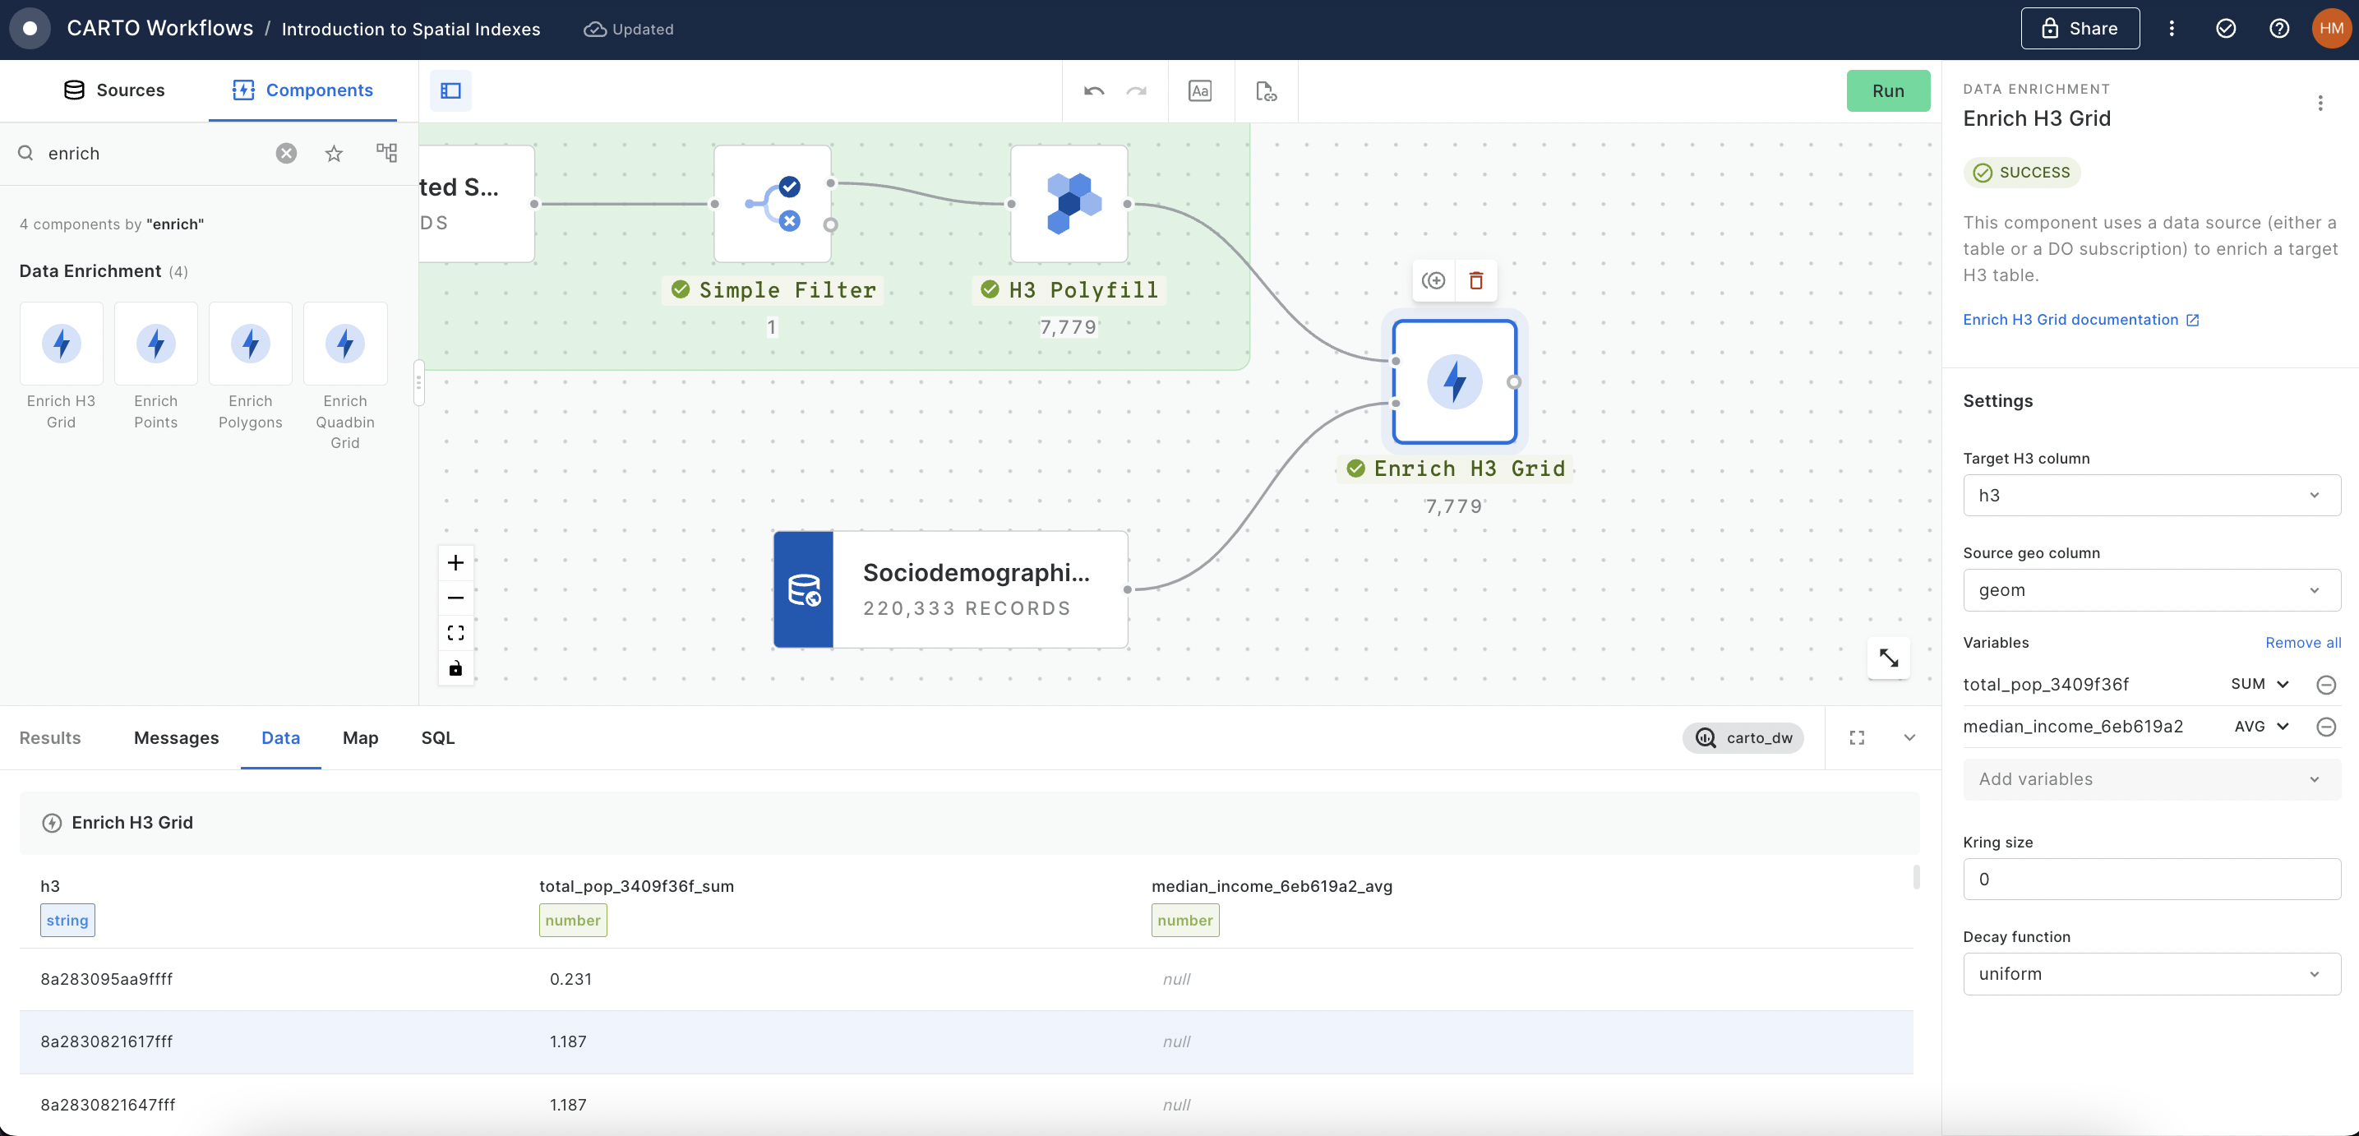Open the custom components export icon

(x=1266, y=90)
